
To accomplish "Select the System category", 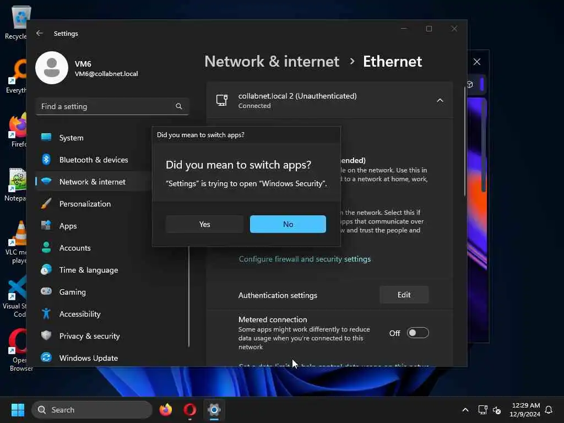I will click(93, 137).
